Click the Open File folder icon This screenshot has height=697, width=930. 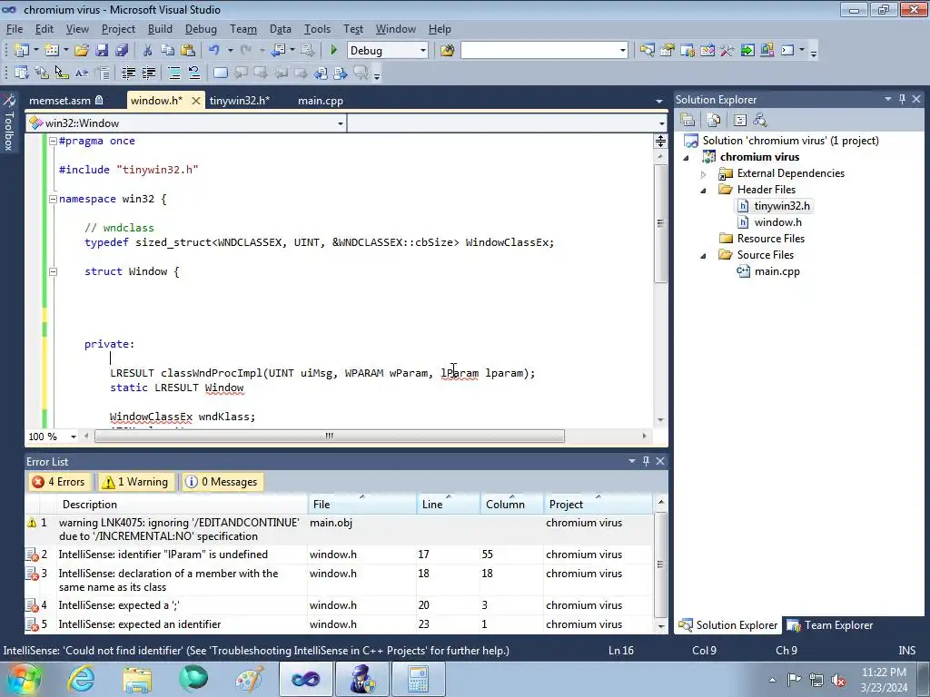(x=81, y=51)
